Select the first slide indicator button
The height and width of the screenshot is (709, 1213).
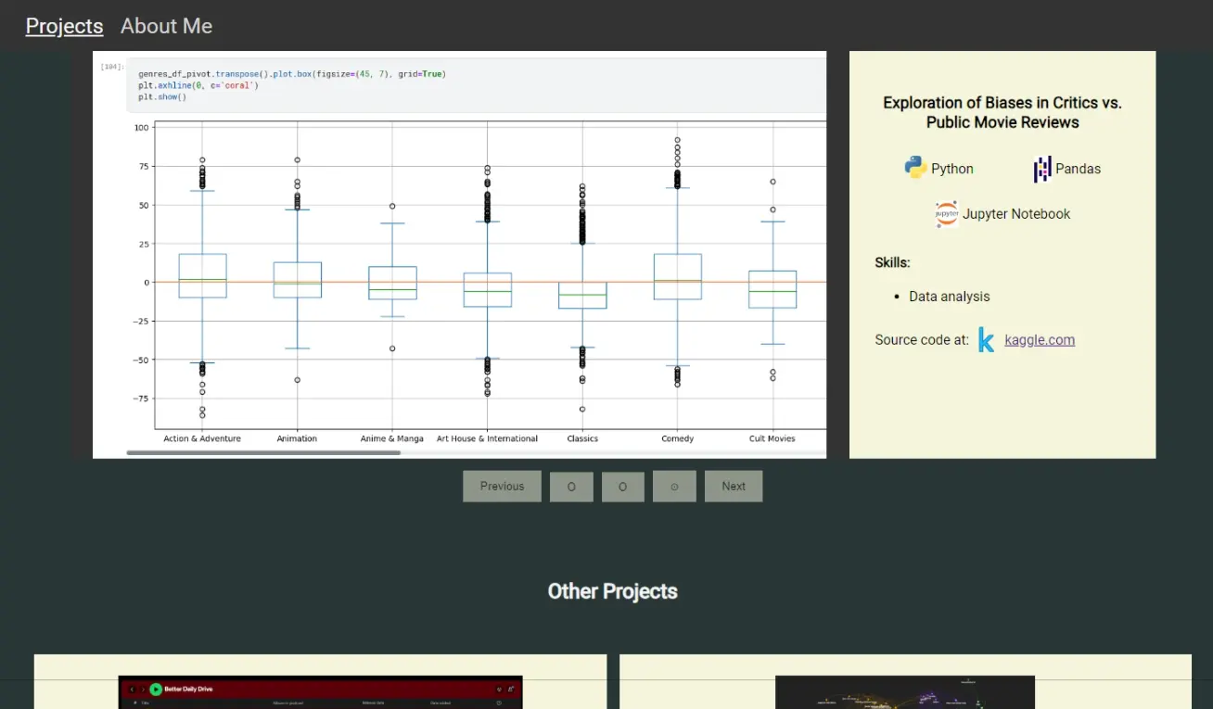[571, 487]
